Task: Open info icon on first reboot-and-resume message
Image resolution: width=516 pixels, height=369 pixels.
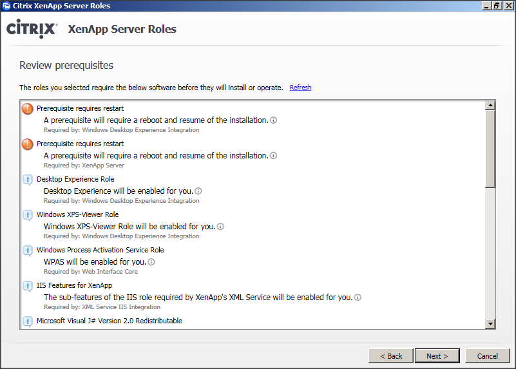Action: click(x=273, y=120)
